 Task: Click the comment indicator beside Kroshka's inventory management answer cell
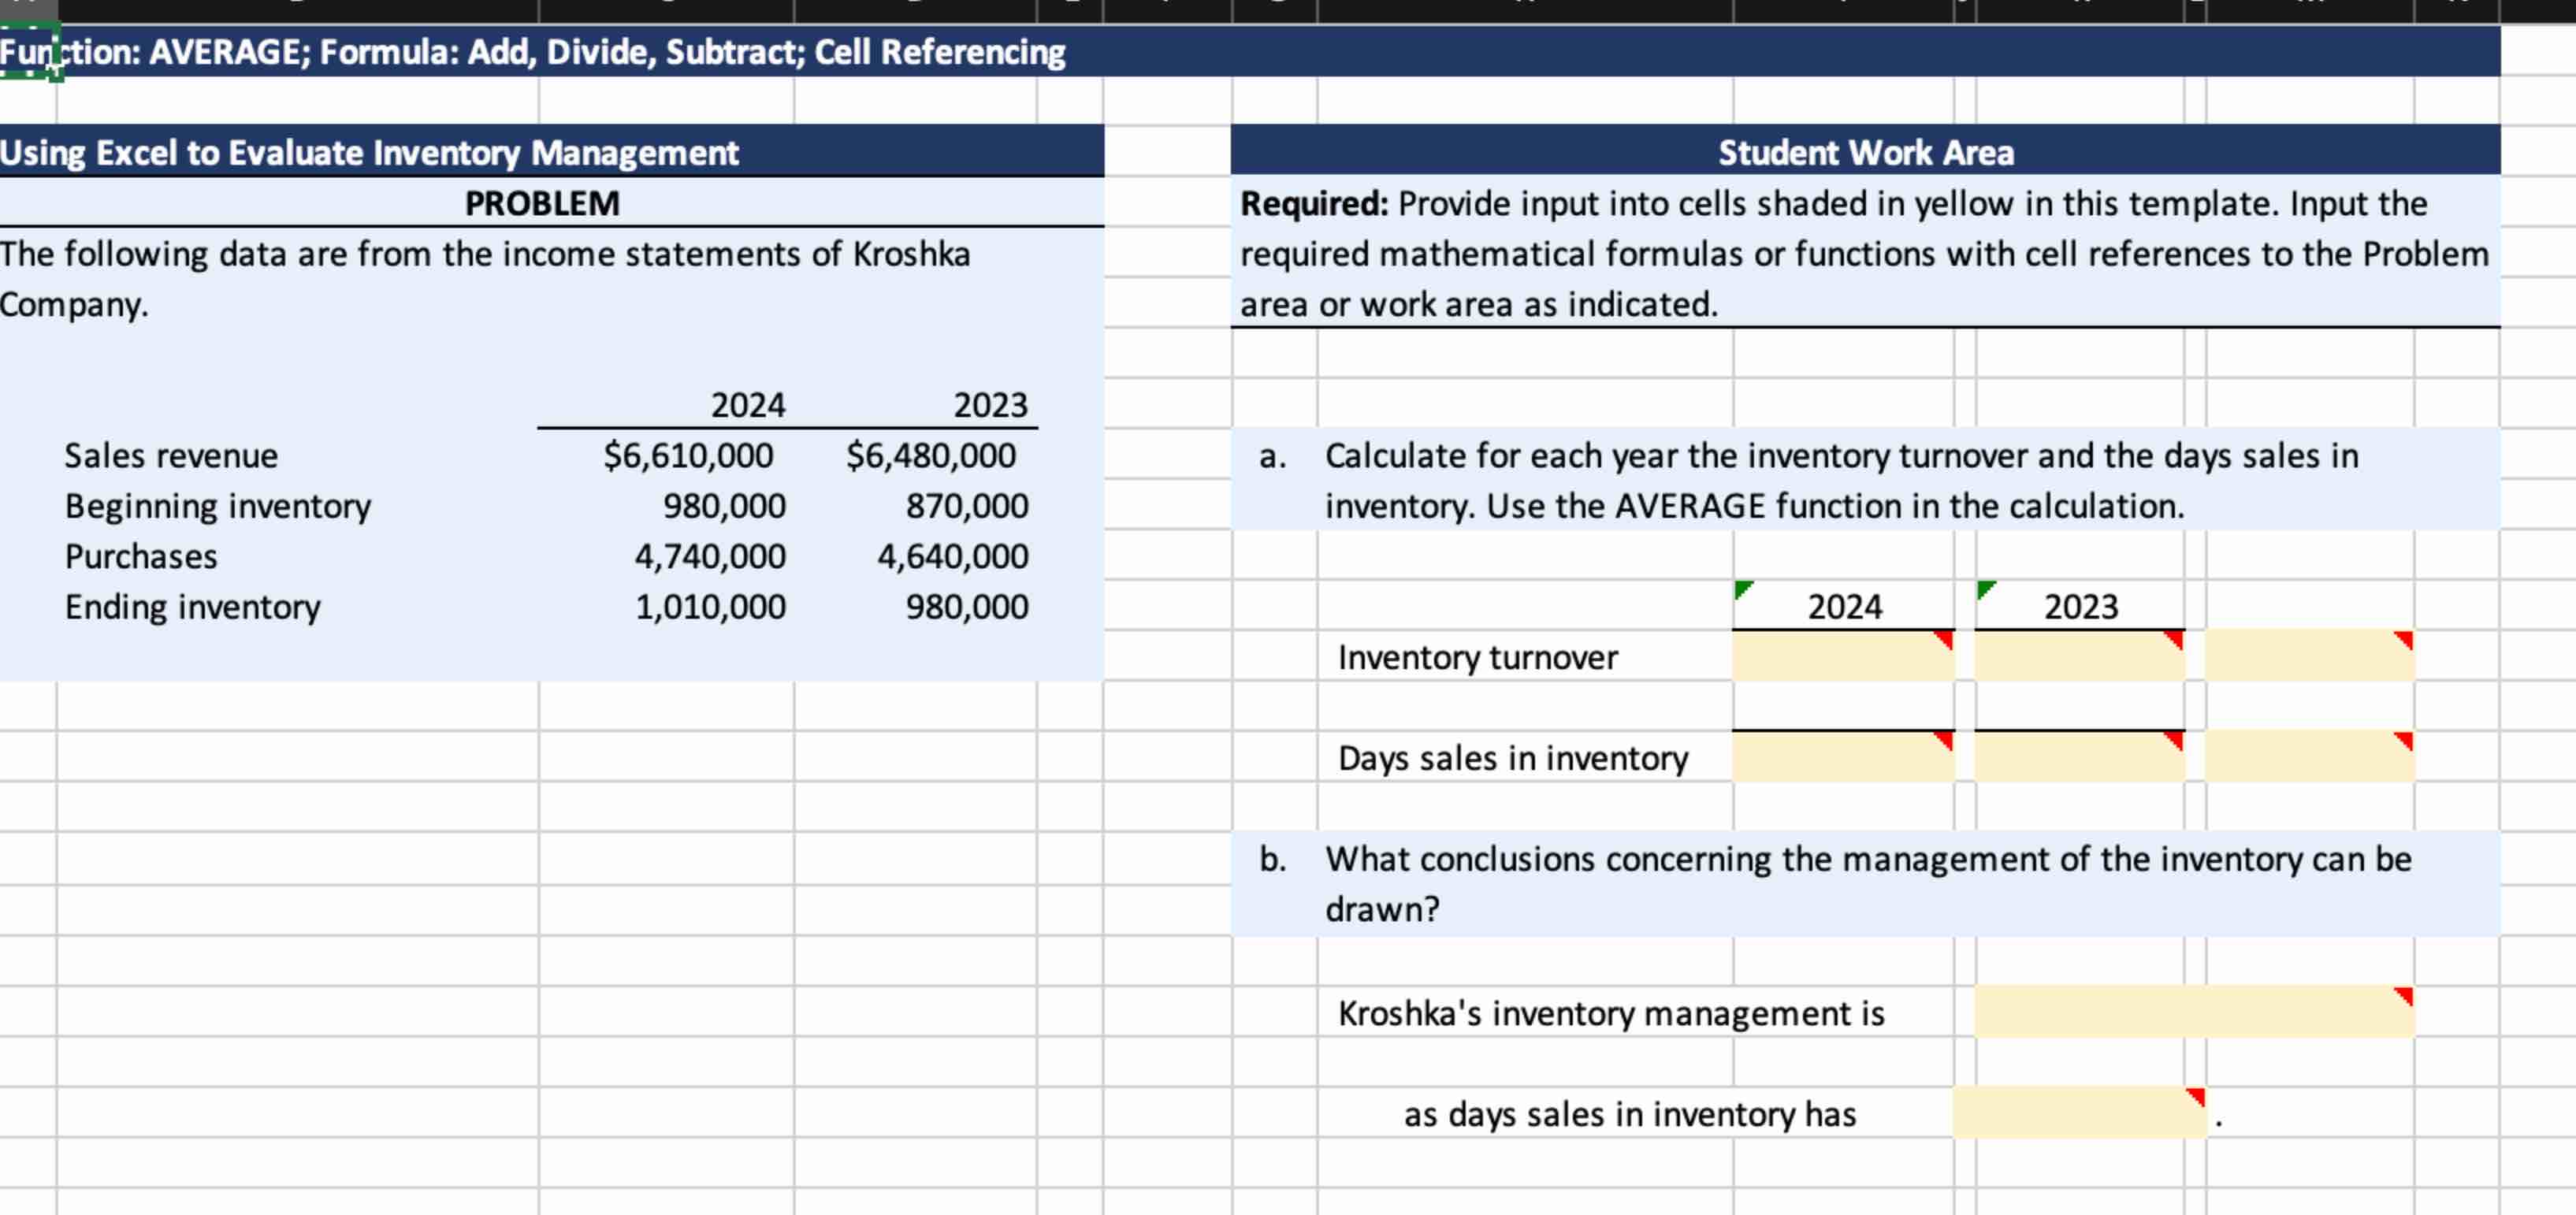tap(2406, 996)
